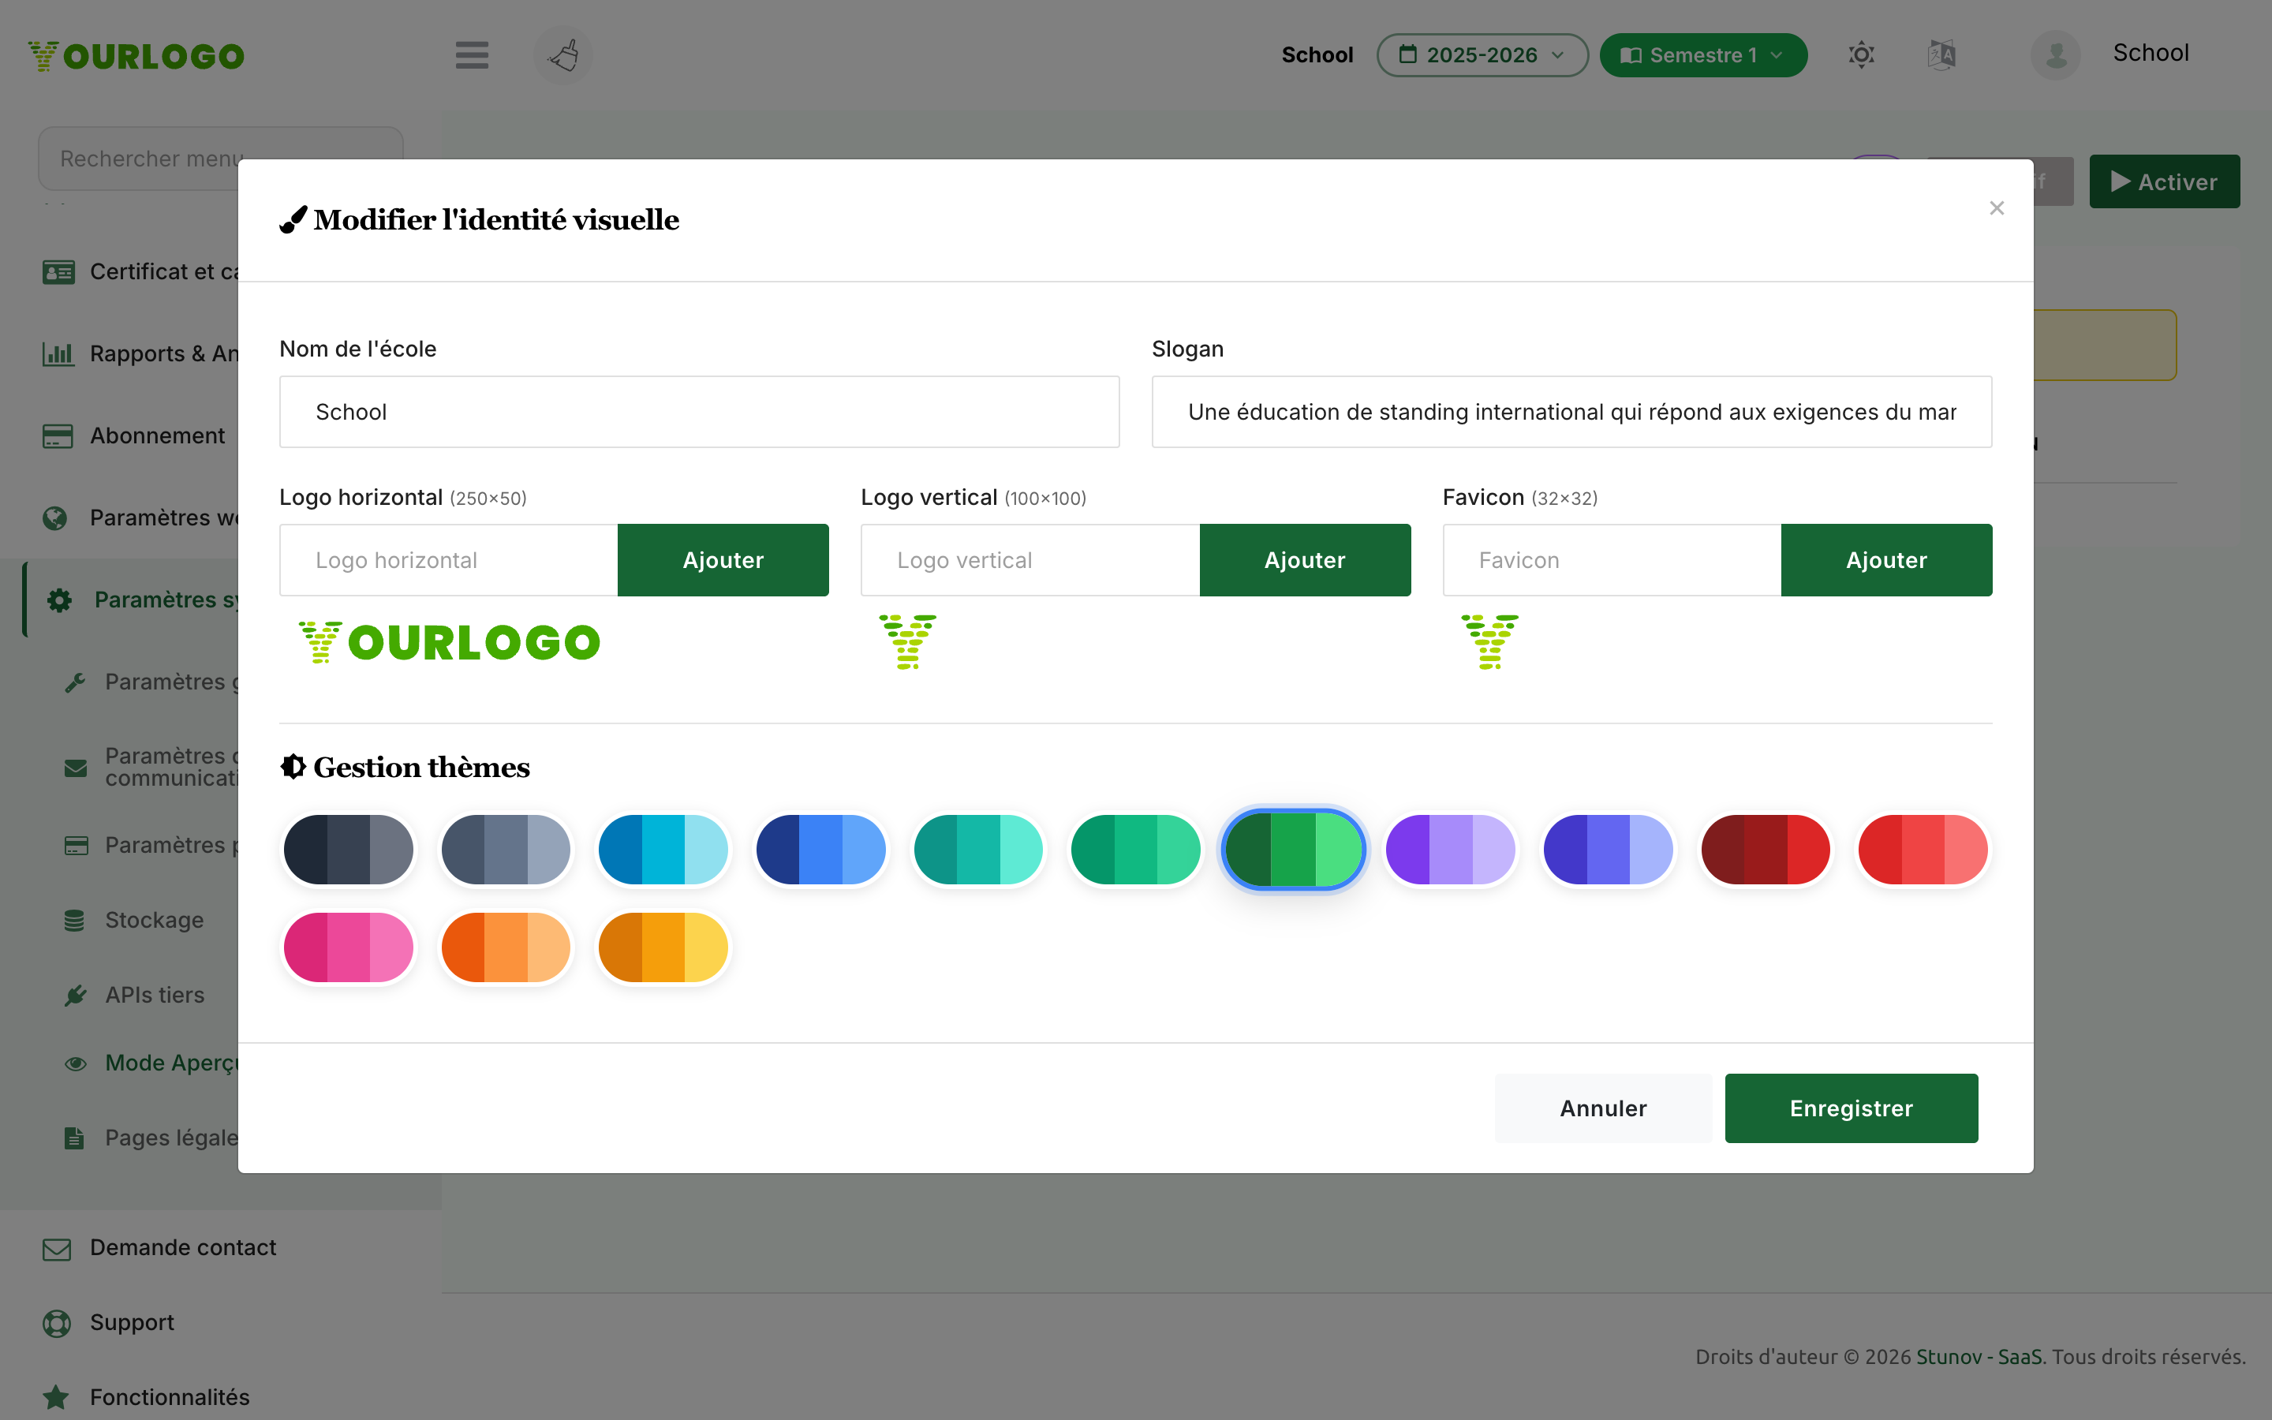The width and height of the screenshot is (2272, 1420).
Task: Open the Abonnement menu item
Action: (x=133, y=435)
